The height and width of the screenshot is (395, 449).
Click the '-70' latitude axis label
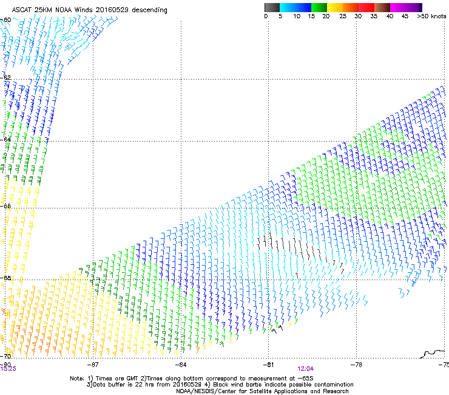click(x=5, y=356)
